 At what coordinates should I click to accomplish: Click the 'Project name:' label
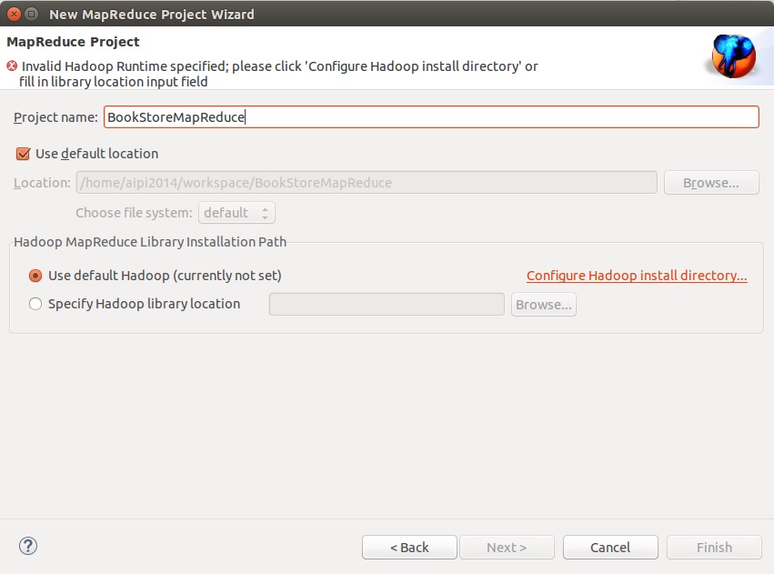(x=55, y=117)
